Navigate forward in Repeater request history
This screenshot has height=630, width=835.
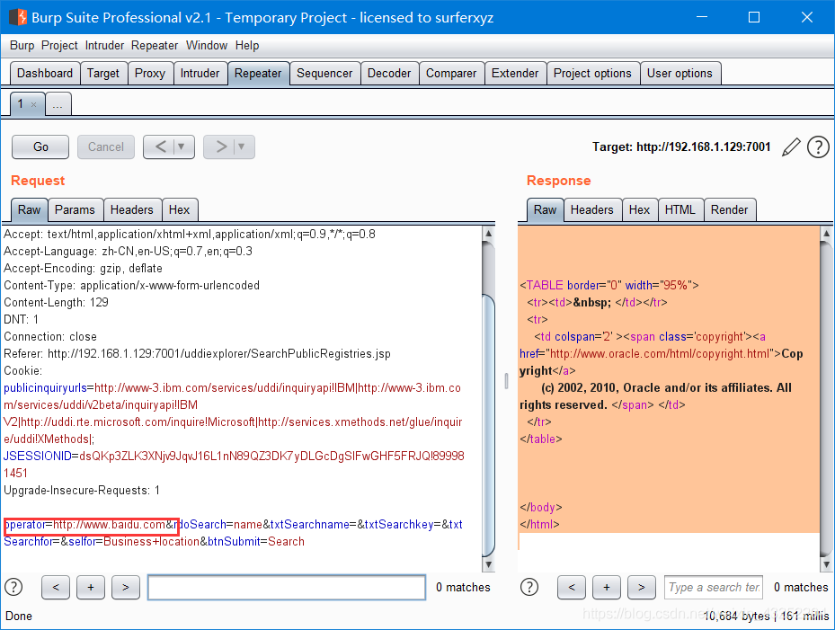click(x=221, y=146)
